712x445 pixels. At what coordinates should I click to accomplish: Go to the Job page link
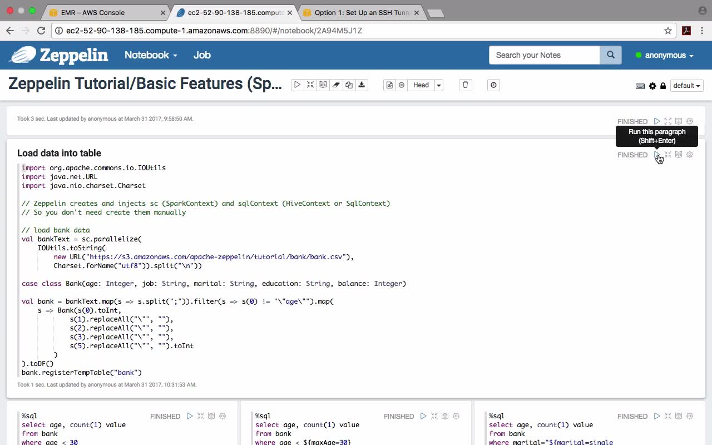[x=202, y=55]
